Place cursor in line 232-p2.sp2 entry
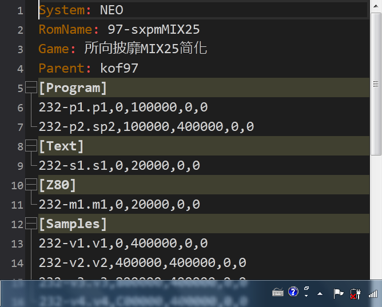The height and width of the screenshot is (307, 382). [146, 127]
